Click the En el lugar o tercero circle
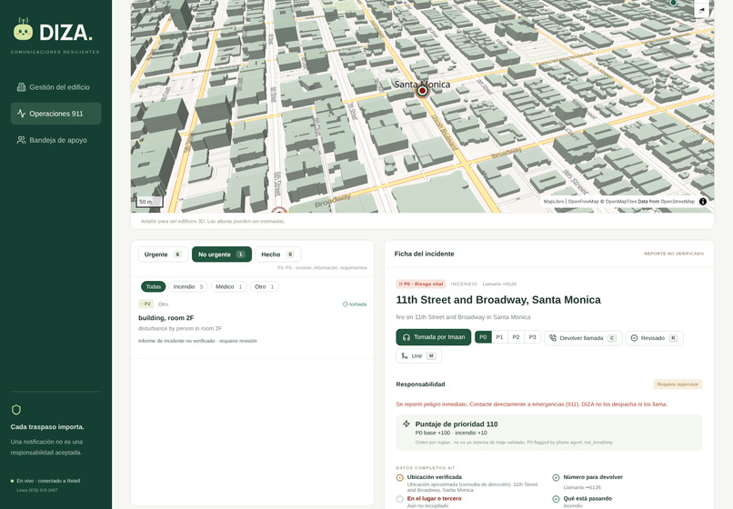Screen dimensions: 733x509 [x=399, y=499]
